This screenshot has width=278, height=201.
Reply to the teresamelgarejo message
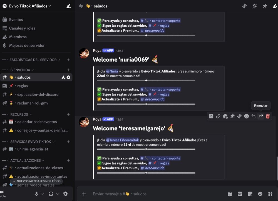(x=254, y=116)
